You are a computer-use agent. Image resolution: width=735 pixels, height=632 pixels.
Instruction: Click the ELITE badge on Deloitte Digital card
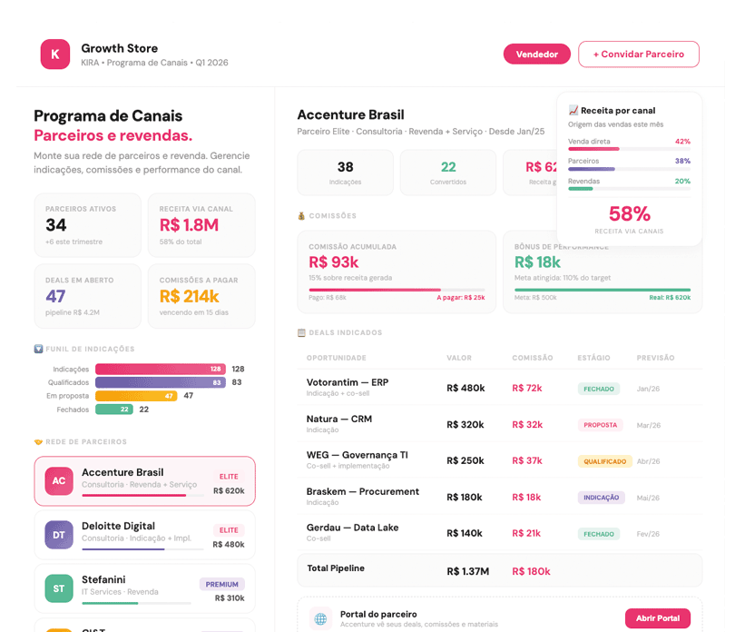tap(229, 530)
